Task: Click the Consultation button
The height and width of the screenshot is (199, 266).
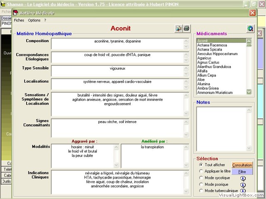Action: coord(242,165)
